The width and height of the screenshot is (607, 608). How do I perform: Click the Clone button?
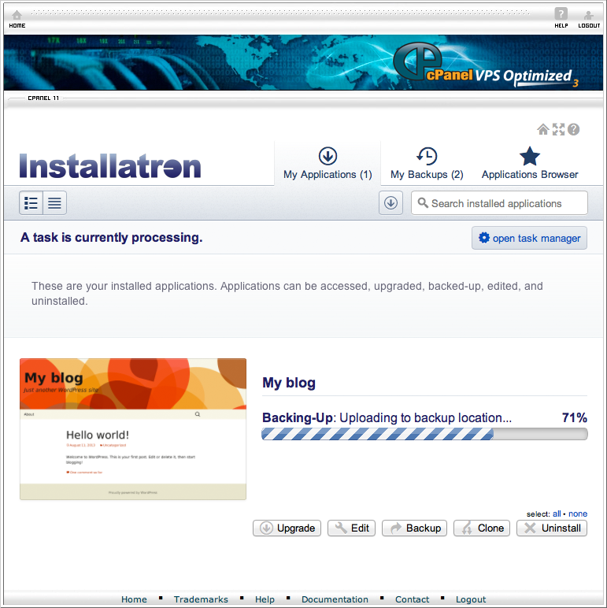482,528
